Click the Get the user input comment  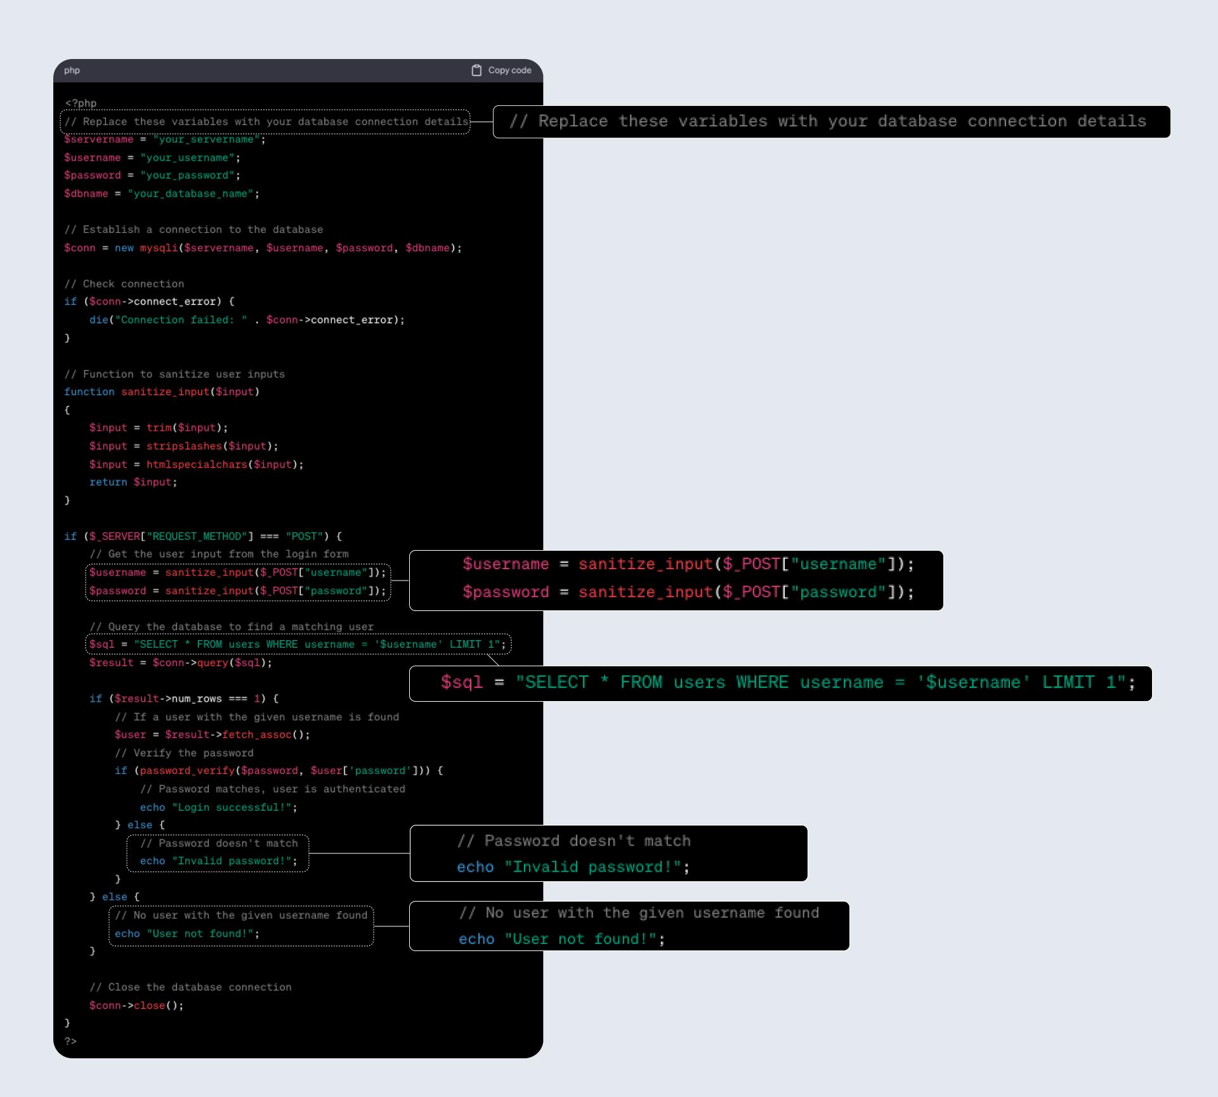[x=219, y=554]
